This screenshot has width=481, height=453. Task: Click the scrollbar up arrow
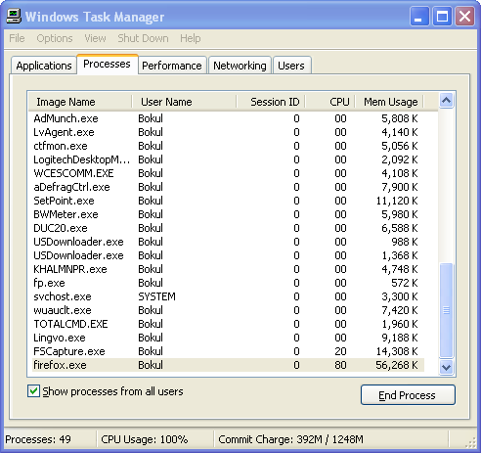pos(446,101)
